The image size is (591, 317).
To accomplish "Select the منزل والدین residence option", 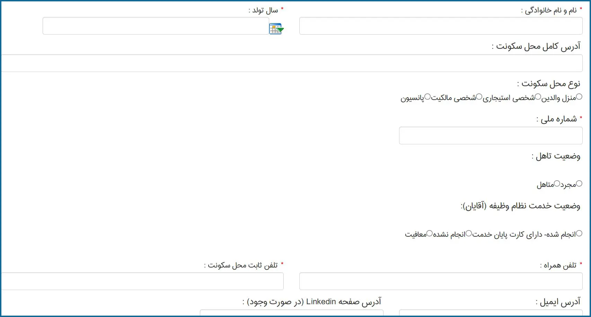I will click(579, 97).
